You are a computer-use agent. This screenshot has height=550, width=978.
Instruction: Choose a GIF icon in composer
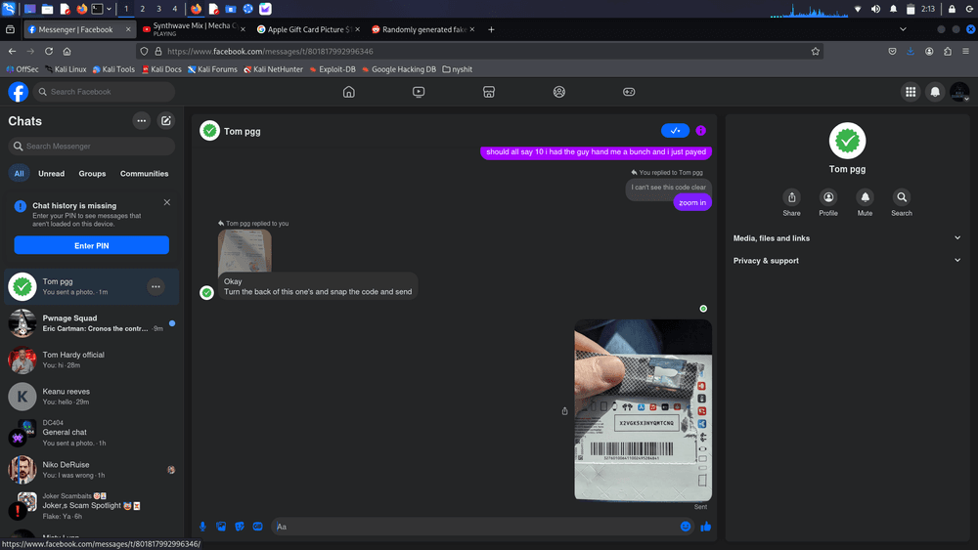point(257,527)
